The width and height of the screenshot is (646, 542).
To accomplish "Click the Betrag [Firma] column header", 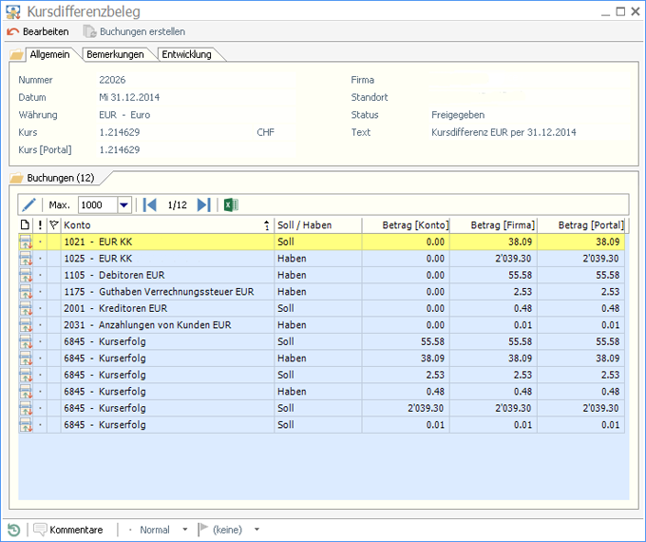I will tap(494, 224).
